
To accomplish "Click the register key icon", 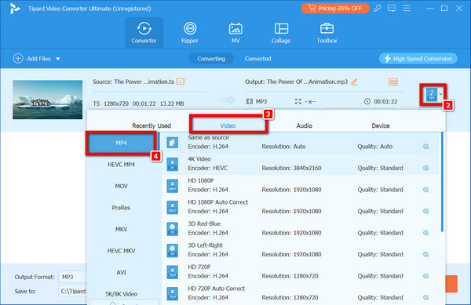I will click(378, 9).
